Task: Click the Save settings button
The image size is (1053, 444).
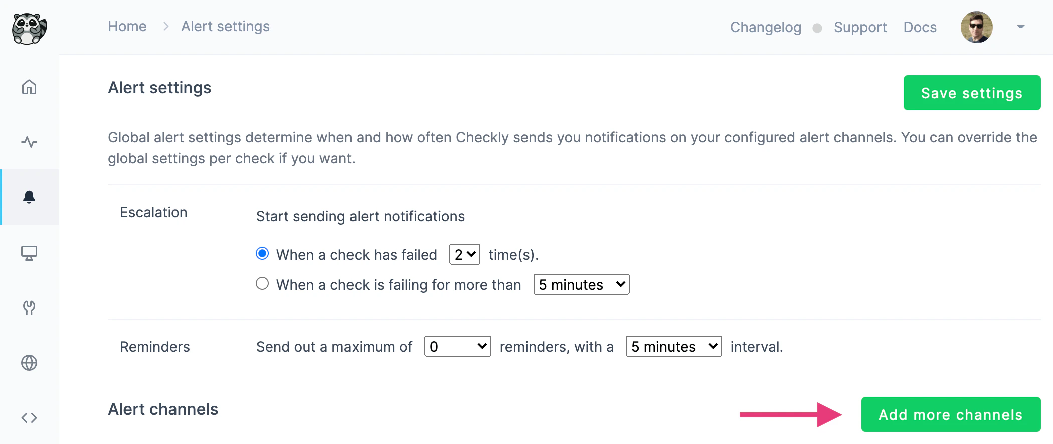Action: (x=971, y=93)
